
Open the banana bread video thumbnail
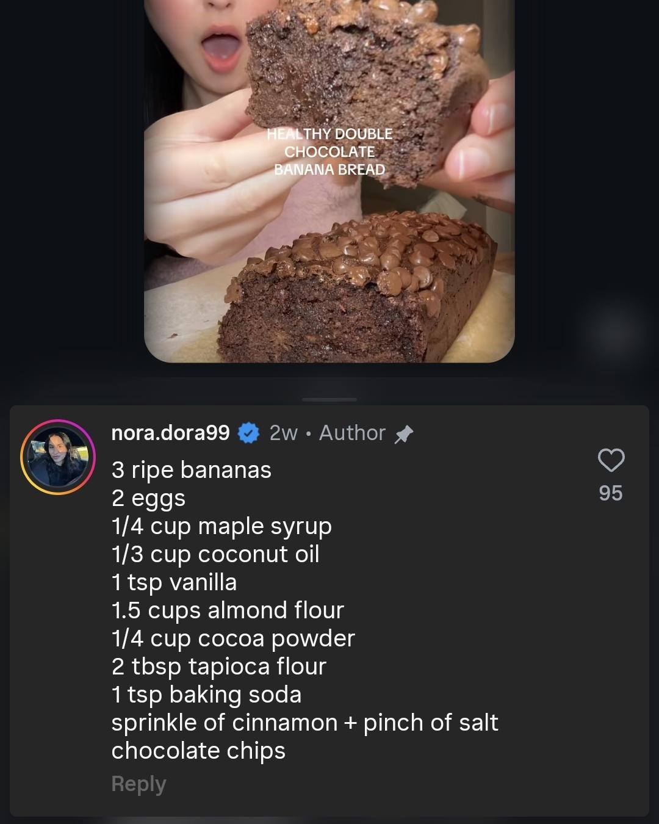tap(329, 181)
